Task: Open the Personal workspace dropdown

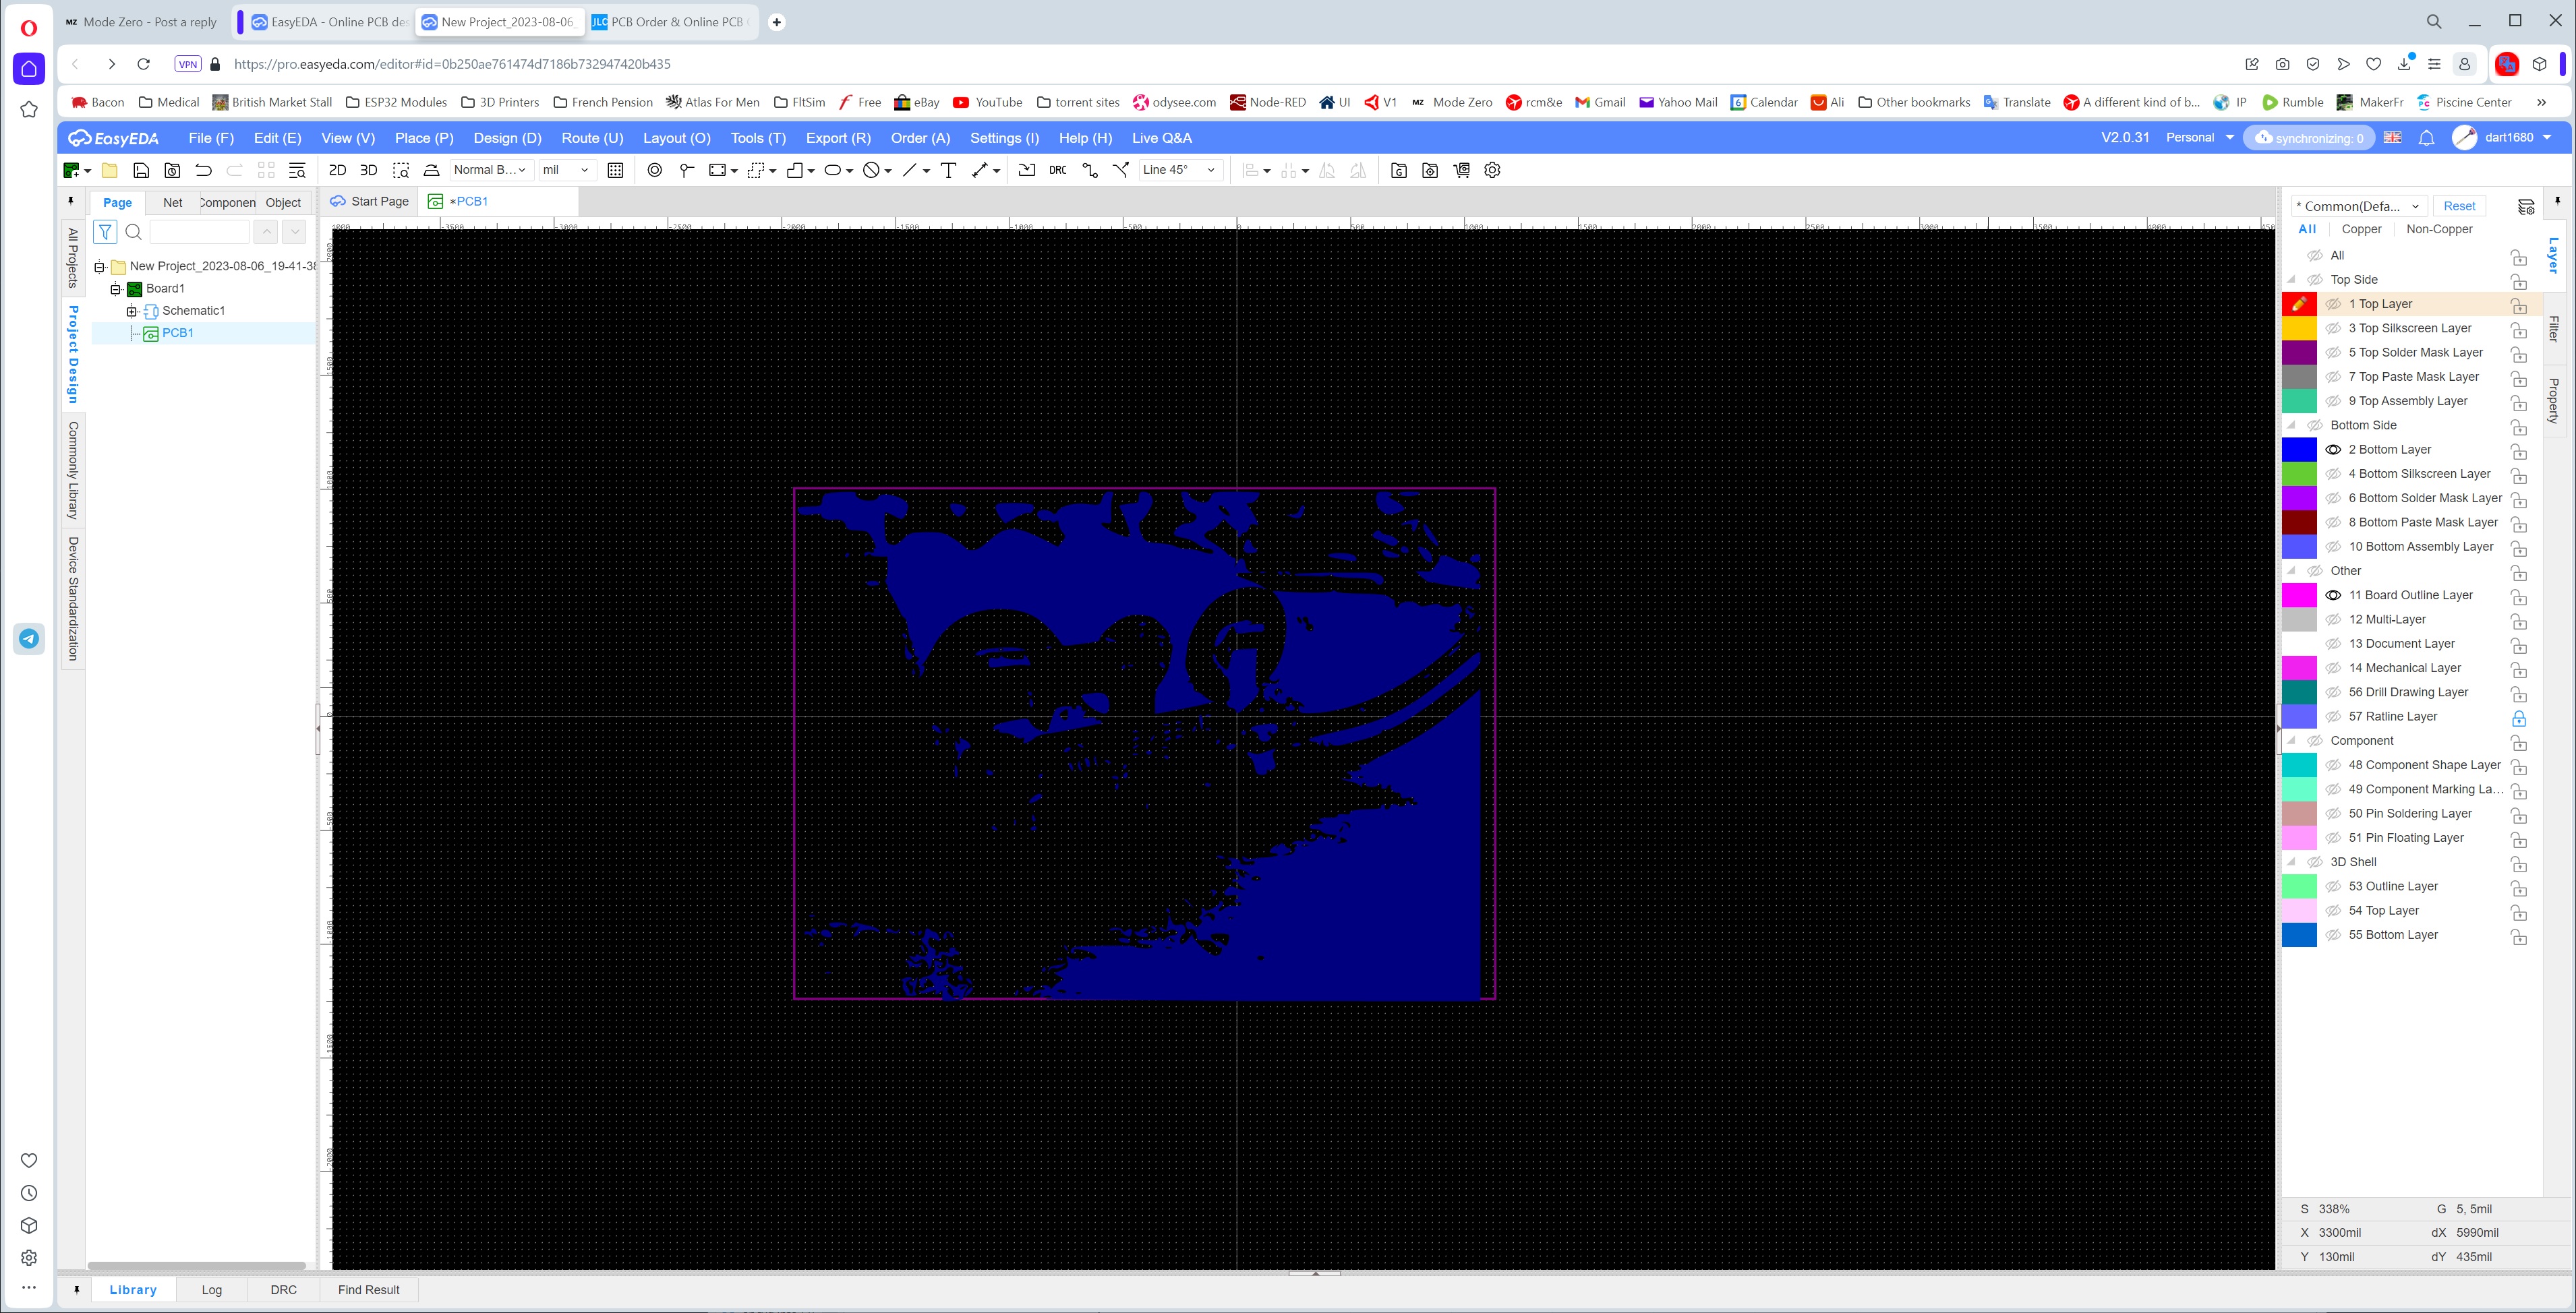Action: click(2200, 138)
